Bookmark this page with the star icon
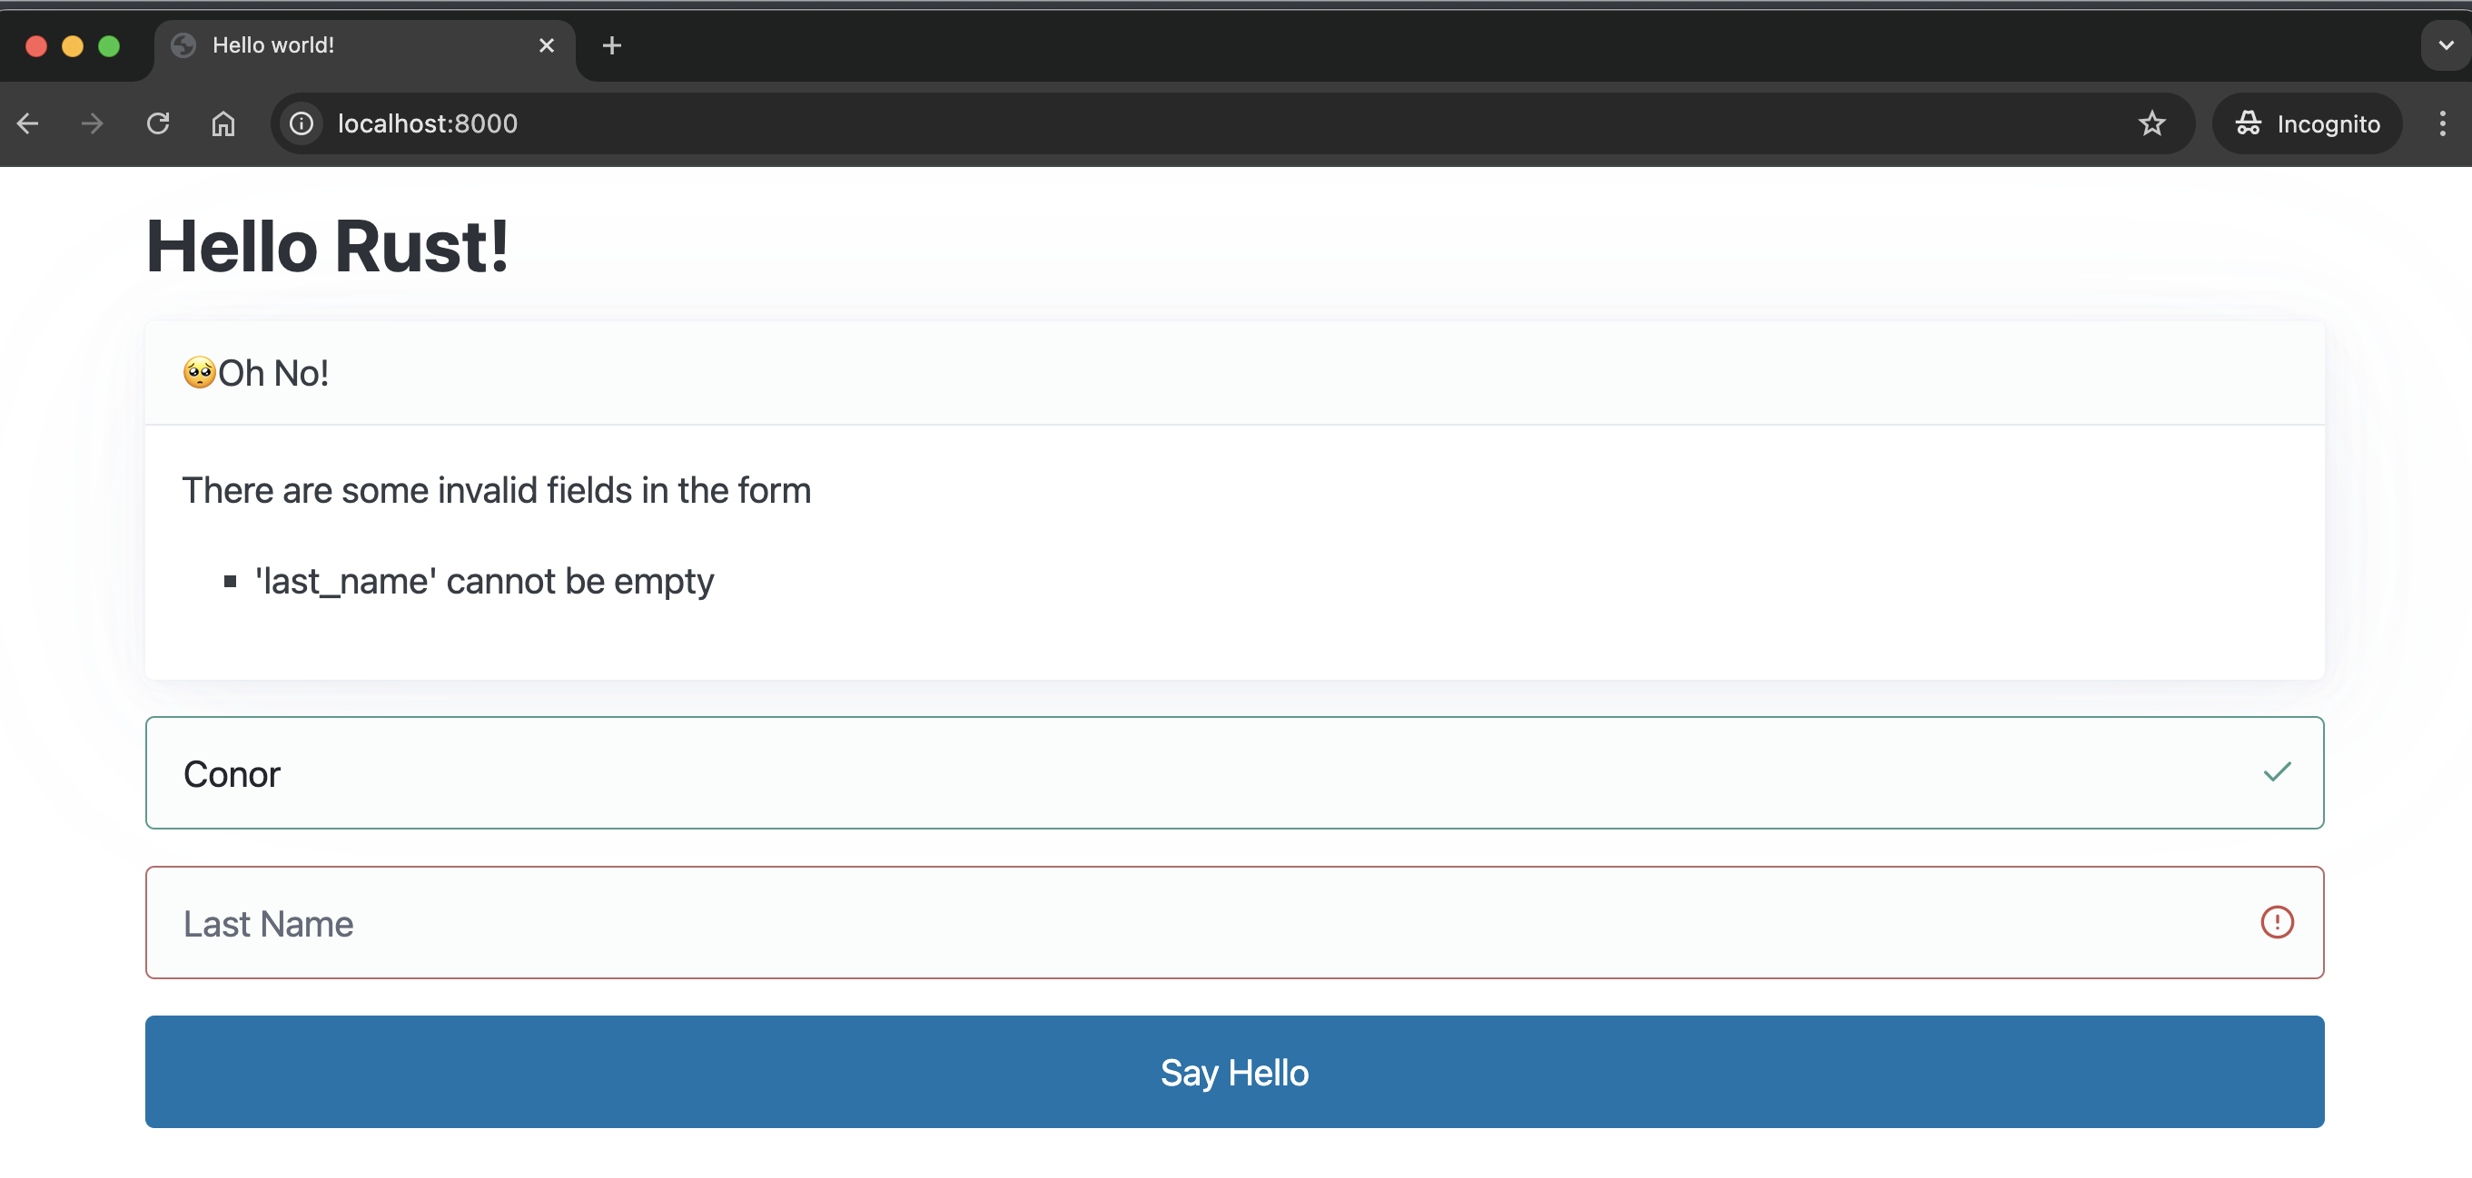Image resolution: width=2472 pixels, height=1178 pixels. point(2151,123)
